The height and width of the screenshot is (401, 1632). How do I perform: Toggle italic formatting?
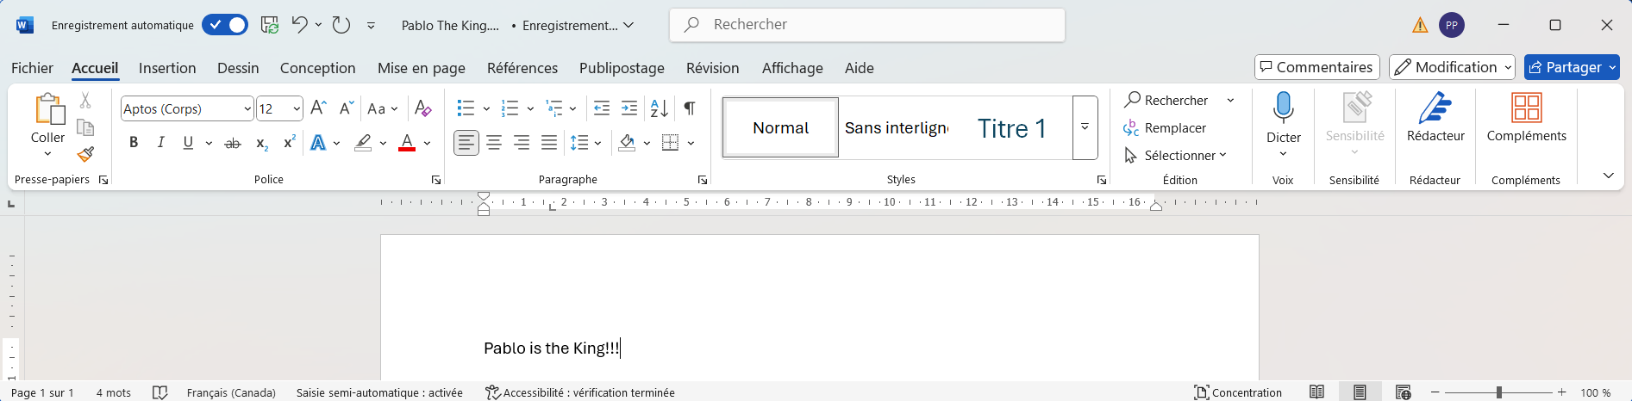160,144
